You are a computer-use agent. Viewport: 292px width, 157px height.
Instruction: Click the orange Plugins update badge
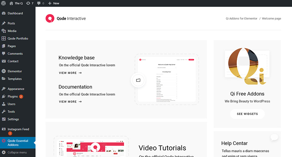(21, 97)
